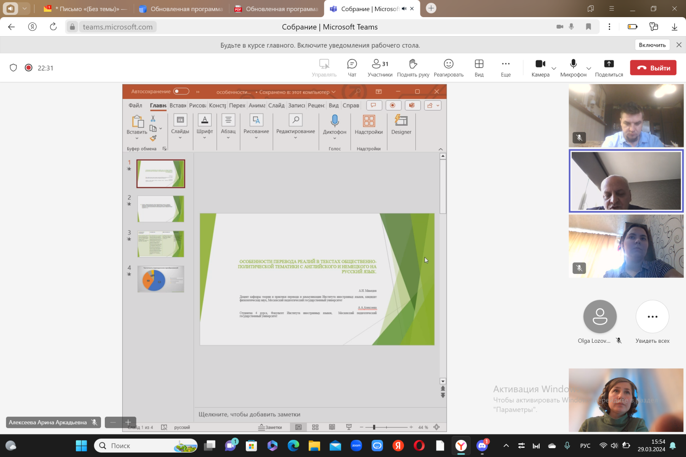This screenshot has width=686, height=457.
Task: Open the Participants list showing 31
Action: tap(380, 68)
